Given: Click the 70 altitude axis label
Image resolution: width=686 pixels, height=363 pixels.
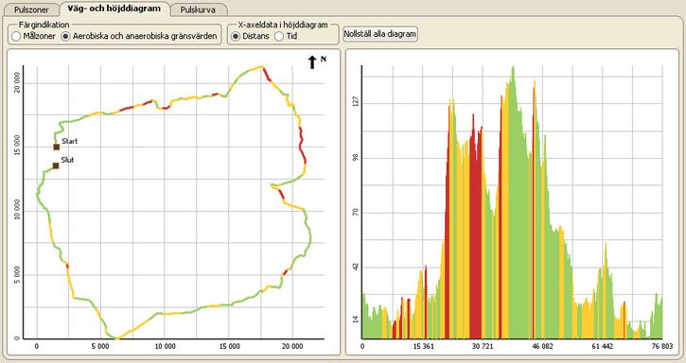Looking at the screenshot, I should point(355,213).
